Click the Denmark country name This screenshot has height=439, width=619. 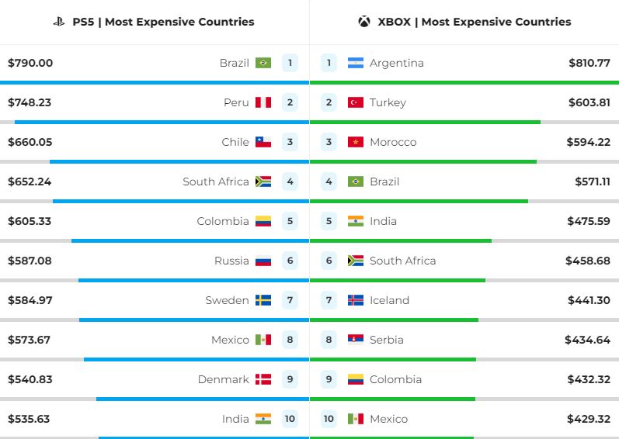point(224,379)
